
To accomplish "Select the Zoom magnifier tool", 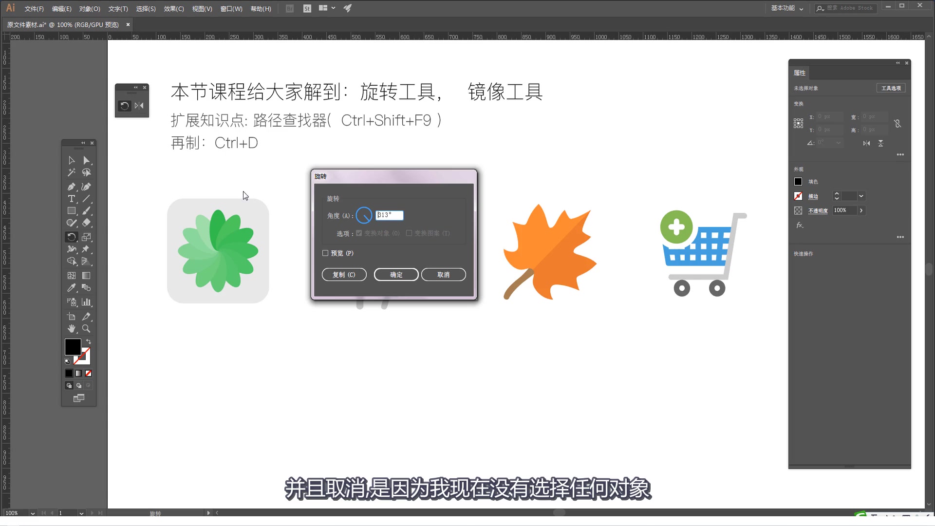I will pos(86,329).
